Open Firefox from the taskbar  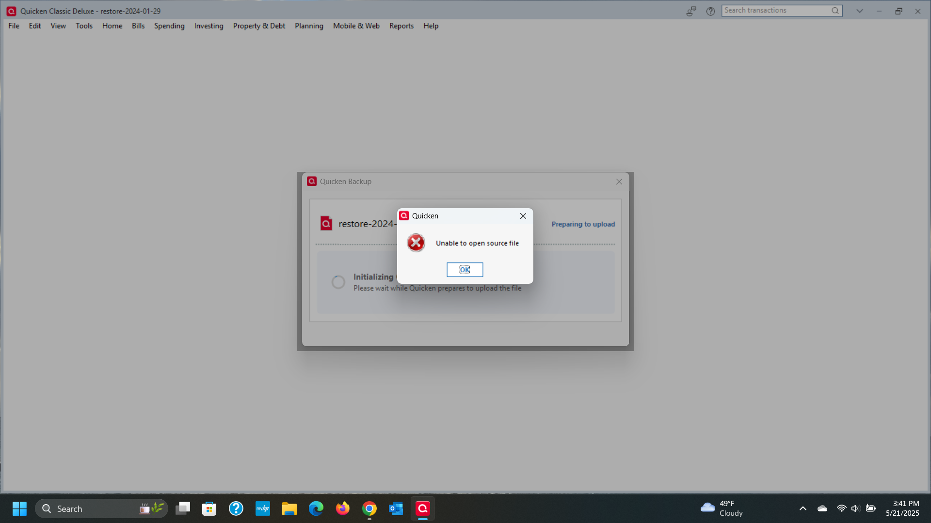coord(343,508)
